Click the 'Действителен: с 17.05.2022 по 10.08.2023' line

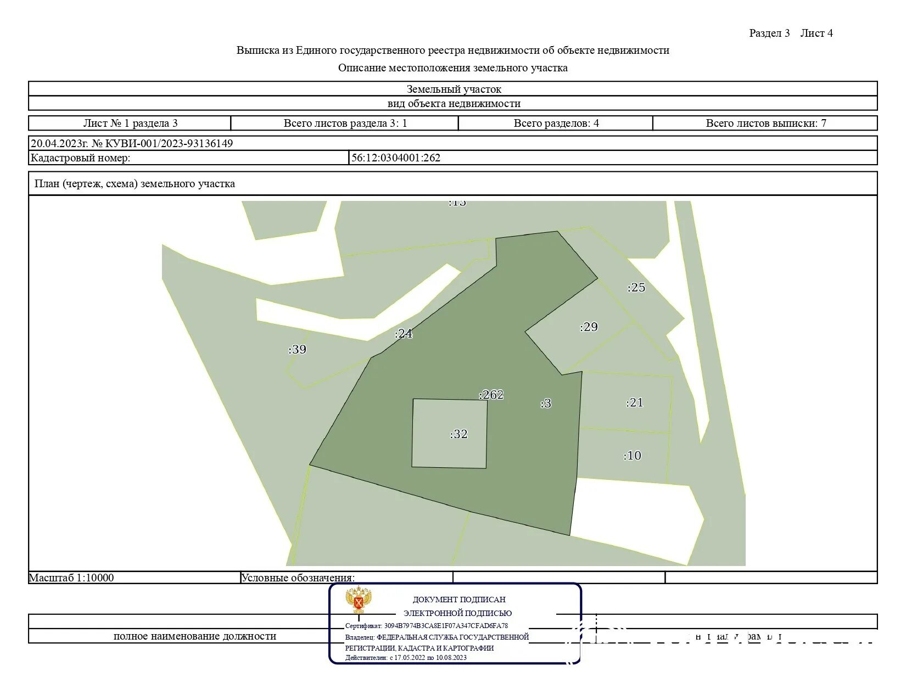tap(406, 658)
